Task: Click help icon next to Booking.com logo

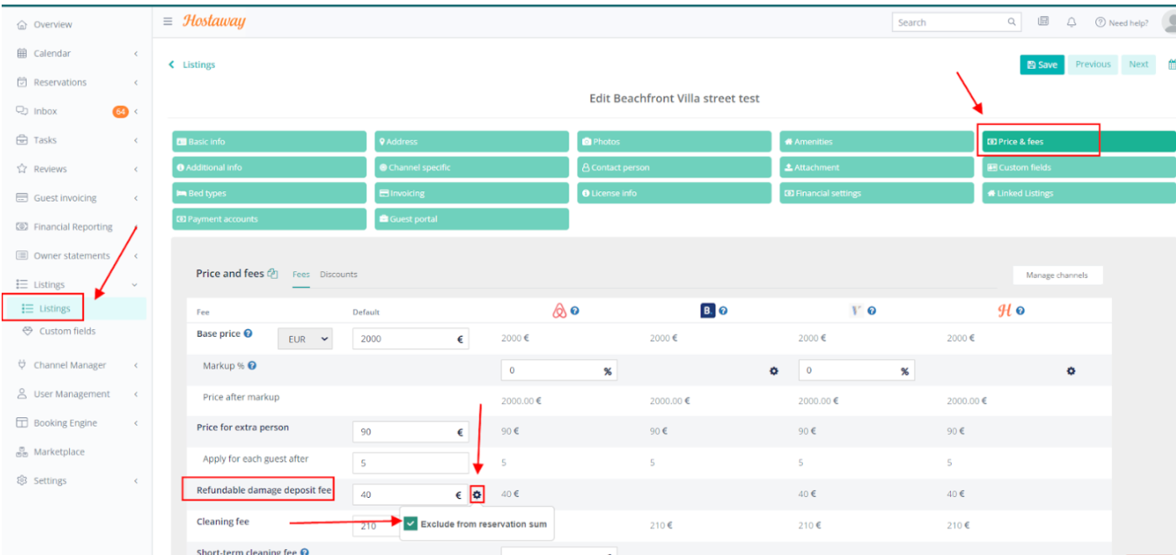Action: [x=723, y=311]
